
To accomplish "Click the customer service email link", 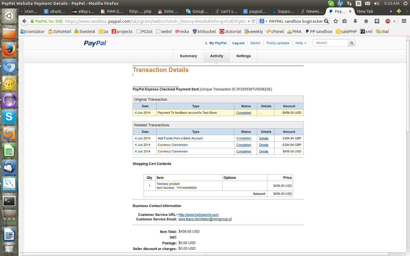I will pyautogui.click(x=205, y=219).
